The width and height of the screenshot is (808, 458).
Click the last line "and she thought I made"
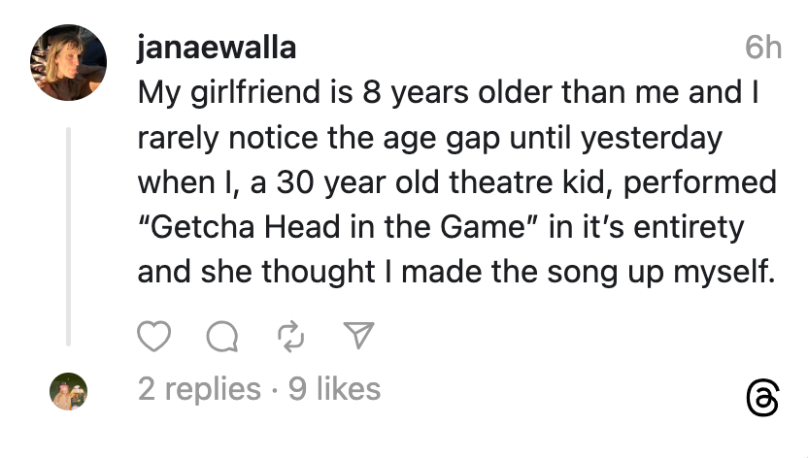point(454,273)
